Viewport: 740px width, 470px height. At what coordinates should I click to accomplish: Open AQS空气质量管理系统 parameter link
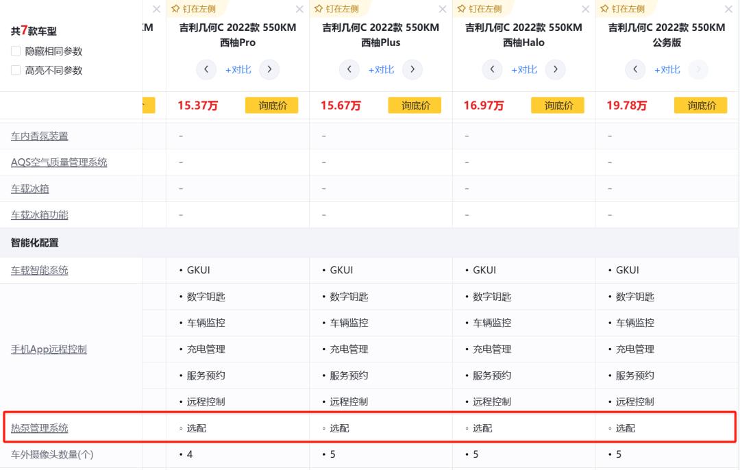(x=59, y=162)
